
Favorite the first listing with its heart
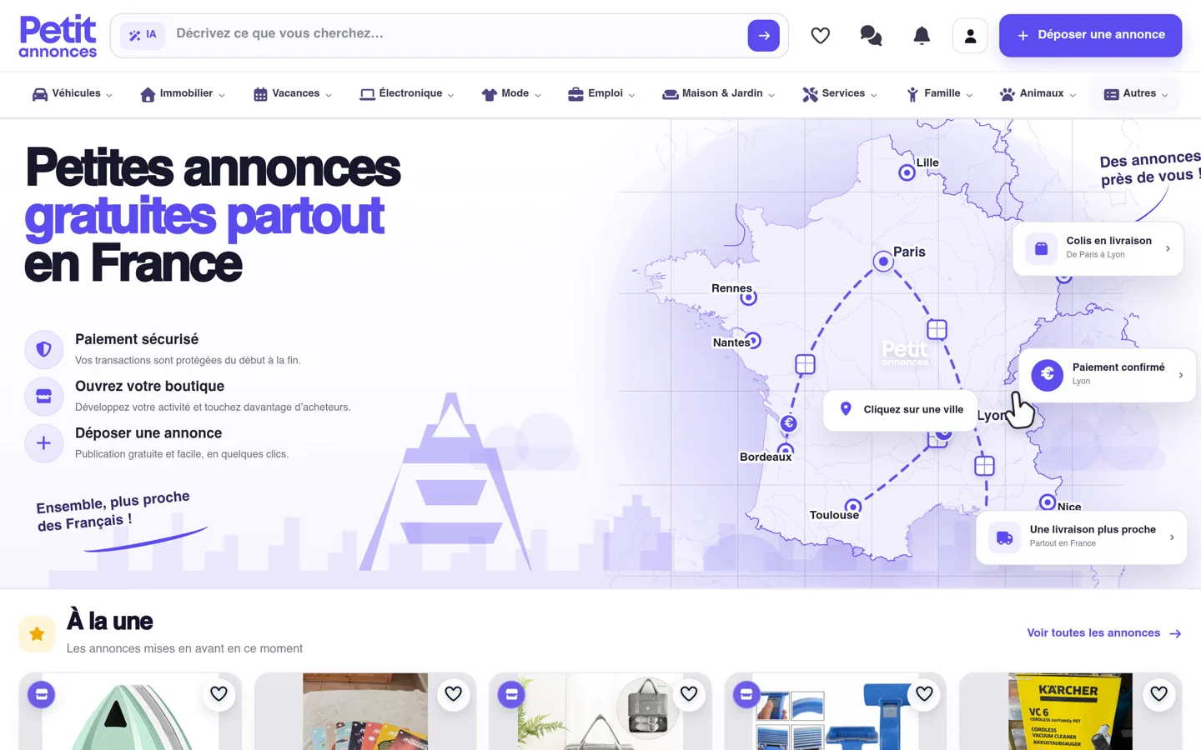pyautogui.click(x=219, y=693)
